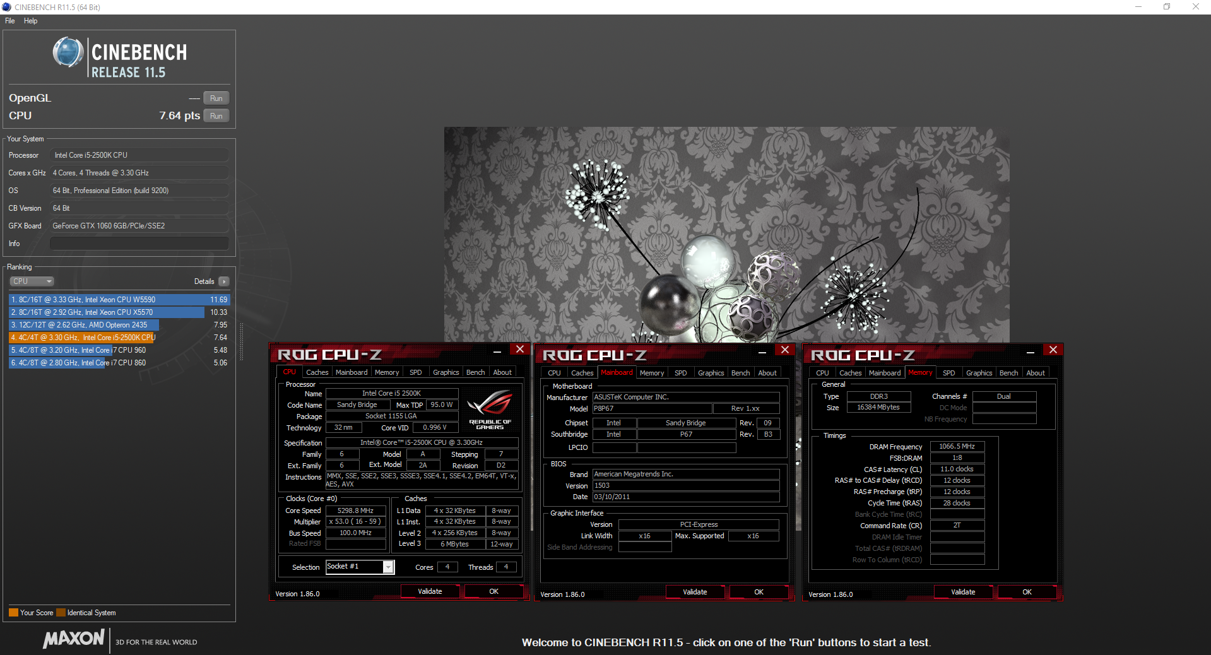Screen dimensions: 1211x655
Task: Open SPD tab in first CPU-Z window
Action: (416, 372)
